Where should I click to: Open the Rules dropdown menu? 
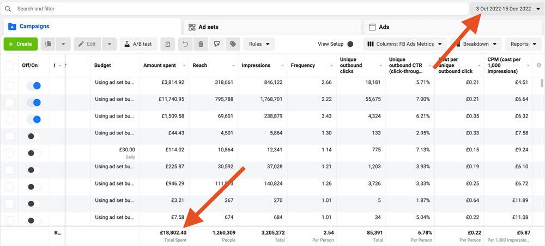click(259, 44)
